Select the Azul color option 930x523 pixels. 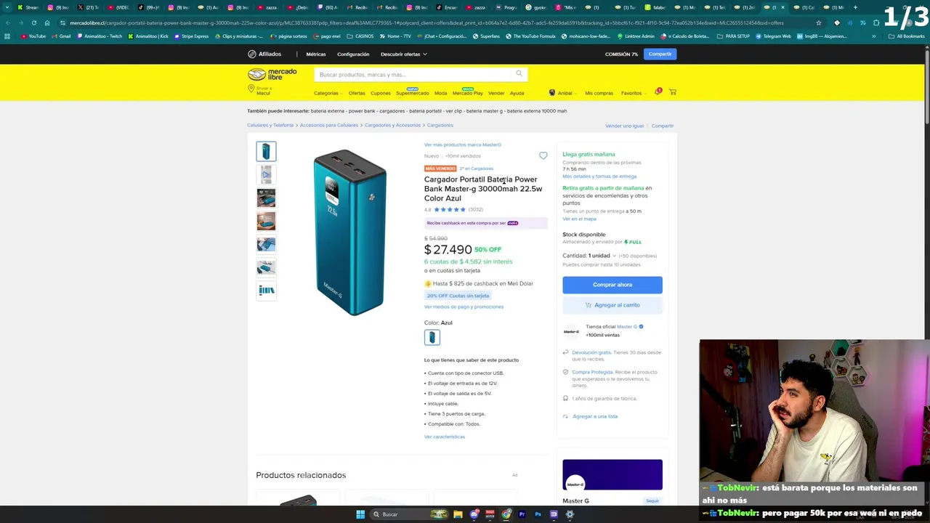pos(432,337)
